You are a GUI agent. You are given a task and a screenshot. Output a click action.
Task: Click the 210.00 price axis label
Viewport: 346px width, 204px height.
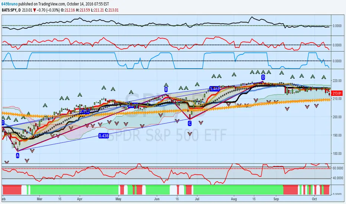(x=337, y=99)
